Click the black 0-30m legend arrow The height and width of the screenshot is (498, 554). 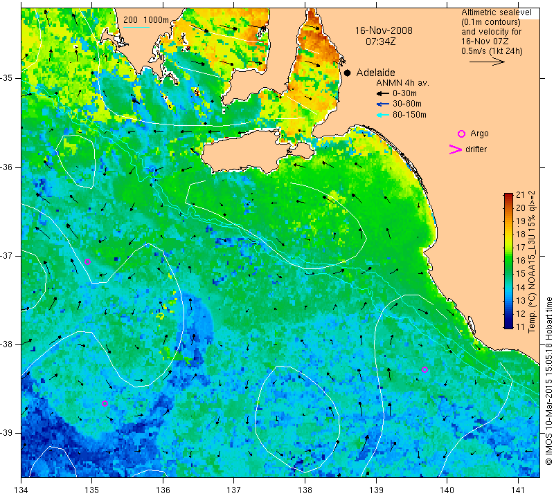(x=383, y=94)
